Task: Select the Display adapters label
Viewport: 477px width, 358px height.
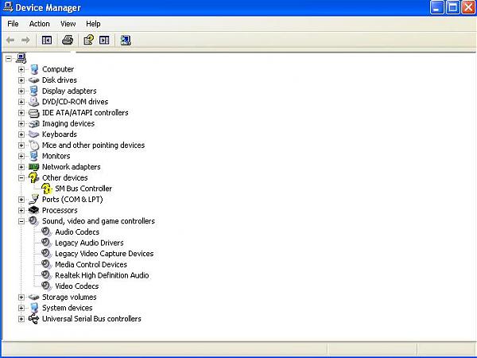Action: [69, 91]
